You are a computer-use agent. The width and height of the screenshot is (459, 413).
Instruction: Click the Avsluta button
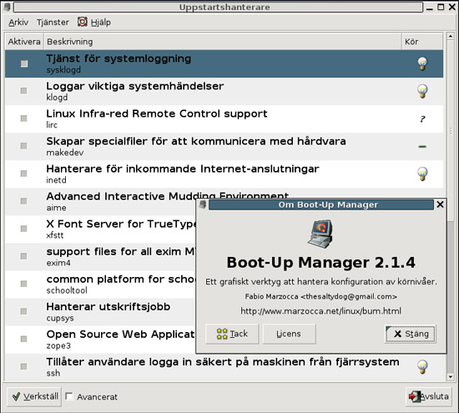point(429,396)
